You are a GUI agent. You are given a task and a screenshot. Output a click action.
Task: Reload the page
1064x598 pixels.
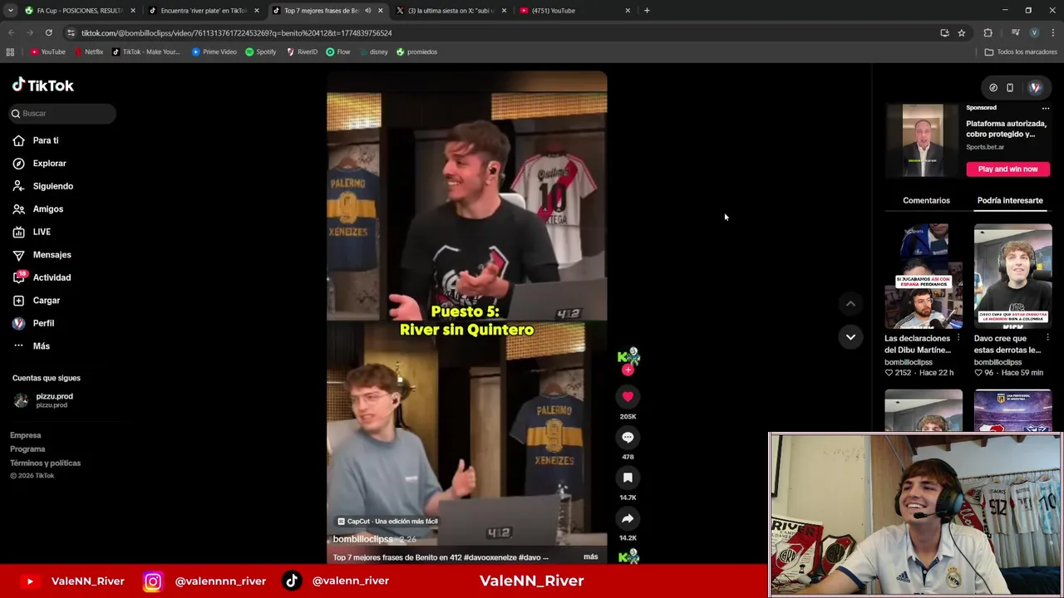click(x=49, y=32)
